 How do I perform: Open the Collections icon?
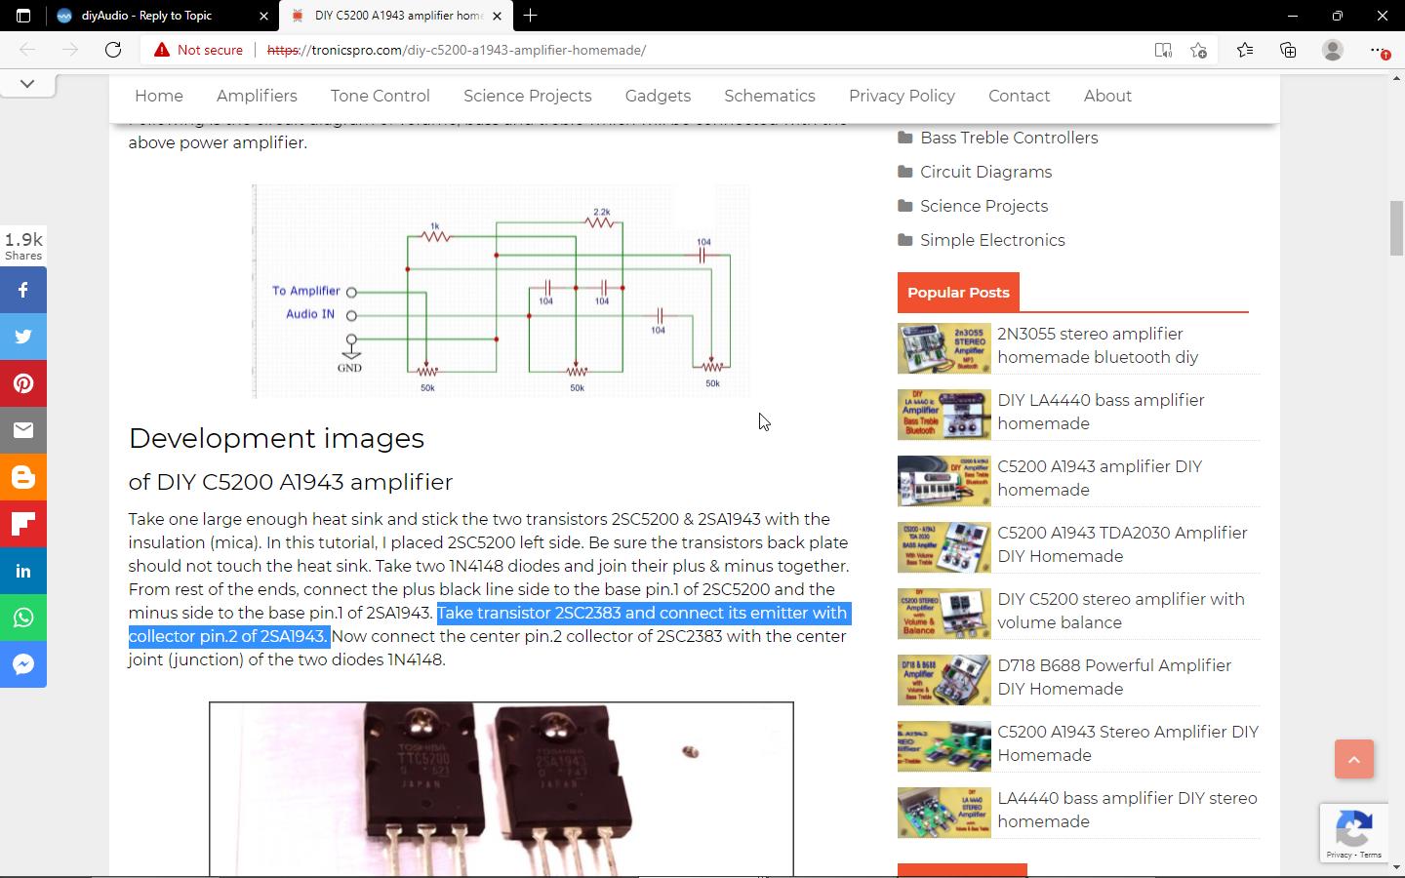point(1288,50)
